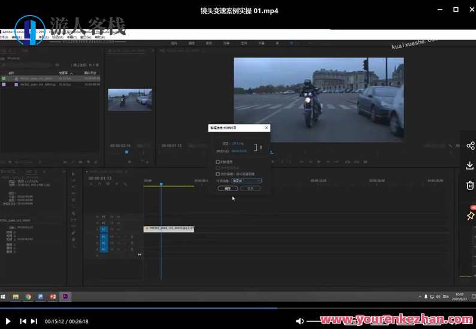Open the time interpolation dropdown in dialog
This screenshot has height=329, width=476.
click(x=246, y=180)
